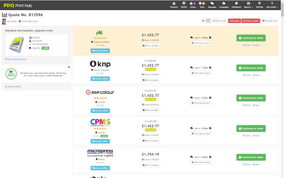Viewport: 284px width, 178px height.
Task: Add knp quote to campaign
Action: click(x=151, y=80)
